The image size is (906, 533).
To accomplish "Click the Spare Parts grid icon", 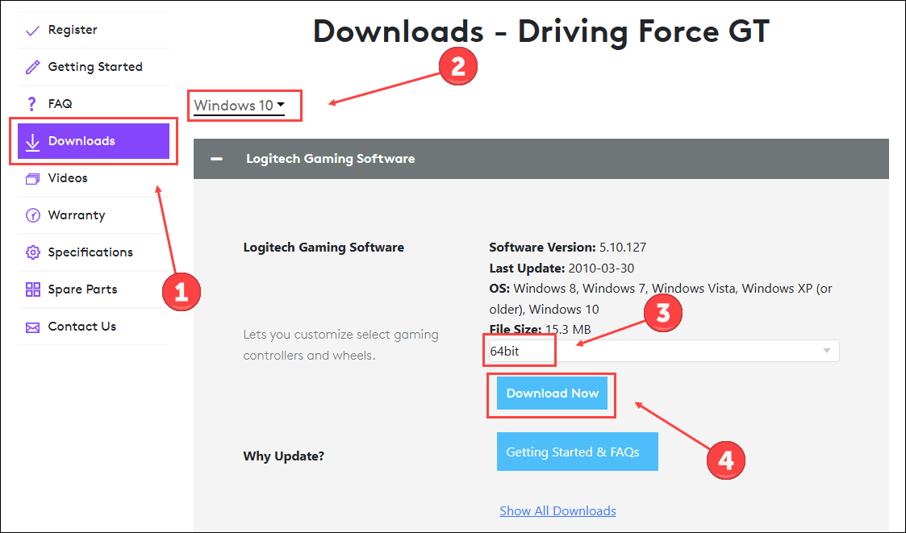I will click(32, 289).
